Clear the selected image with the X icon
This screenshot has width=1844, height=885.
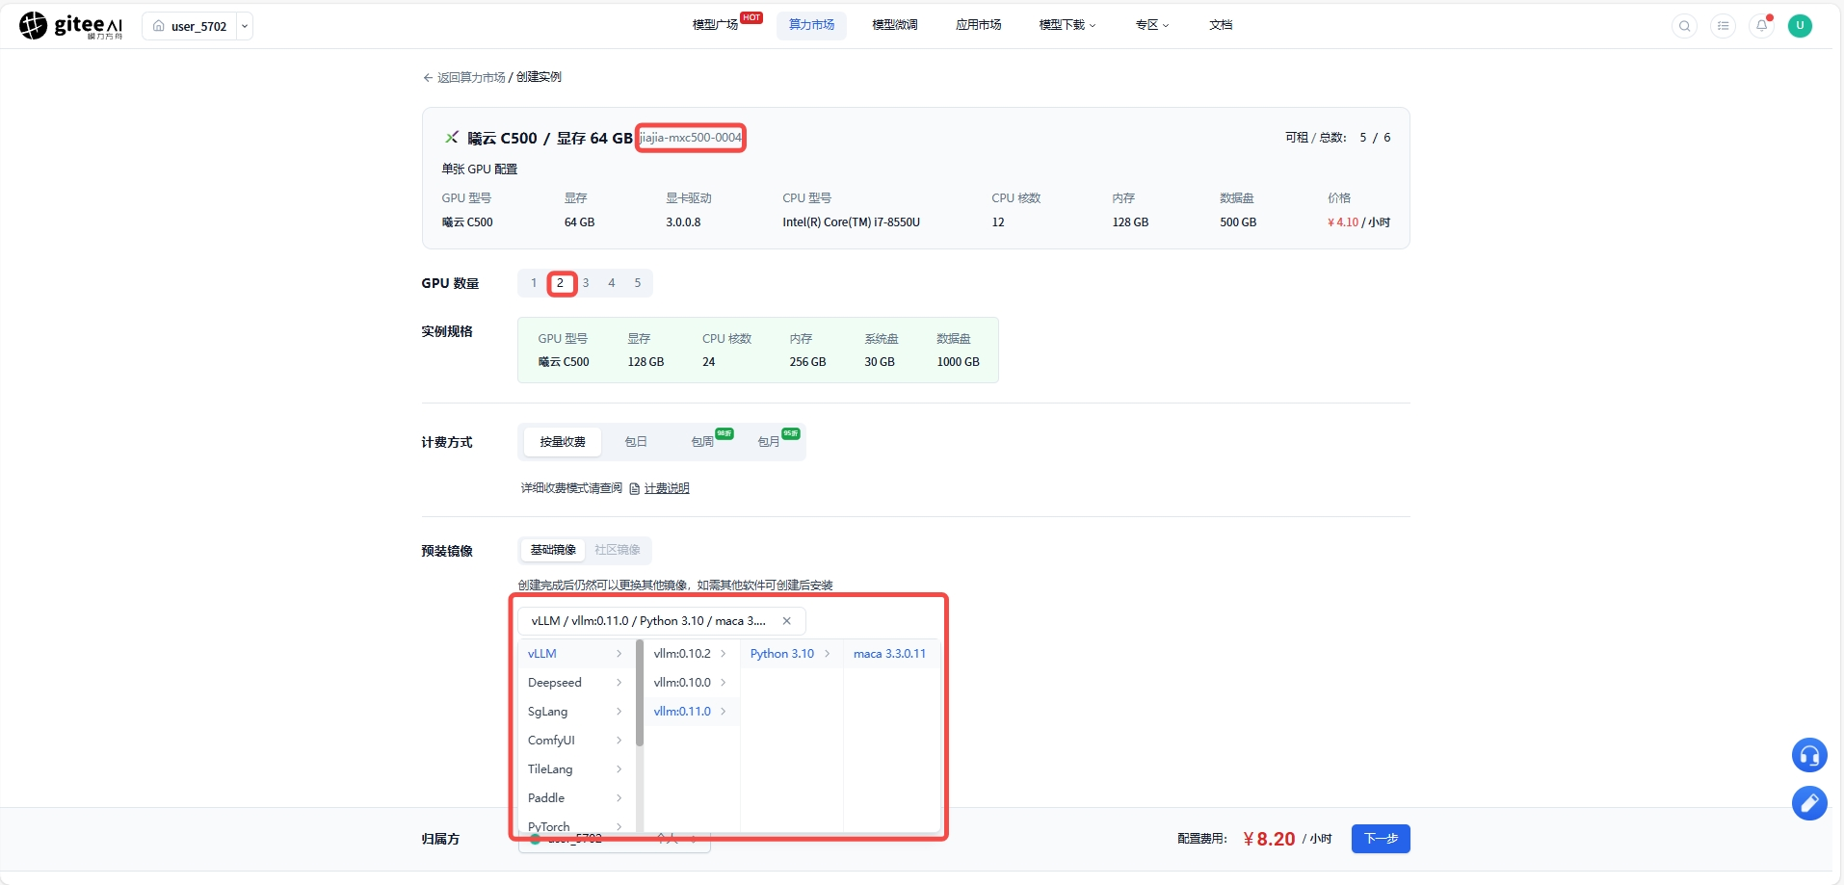point(786,621)
